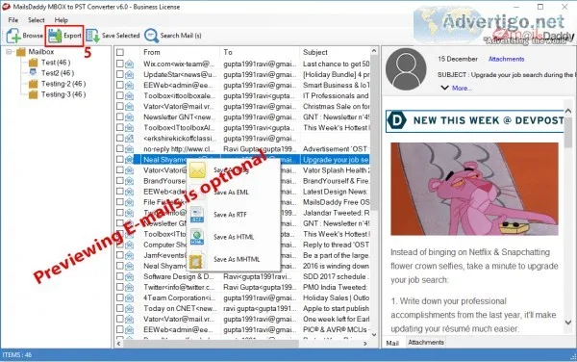Click email list scroll-up arrow
This screenshot has height=362, width=577.
coord(374,51)
